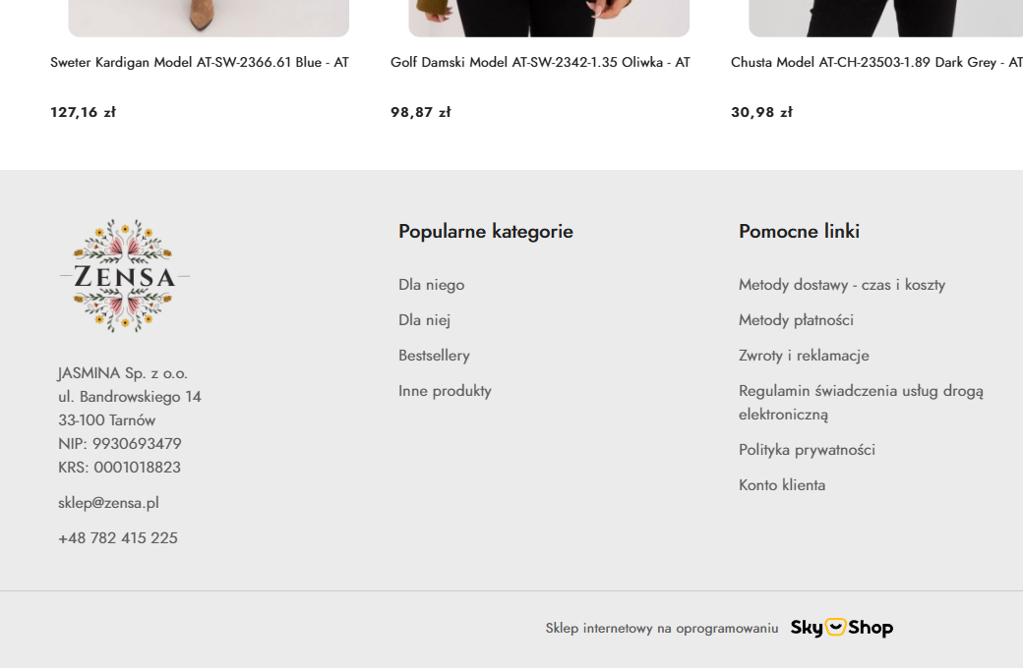Open Regulamin świadczenia usług drogą elektroniczną

pyautogui.click(x=861, y=403)
